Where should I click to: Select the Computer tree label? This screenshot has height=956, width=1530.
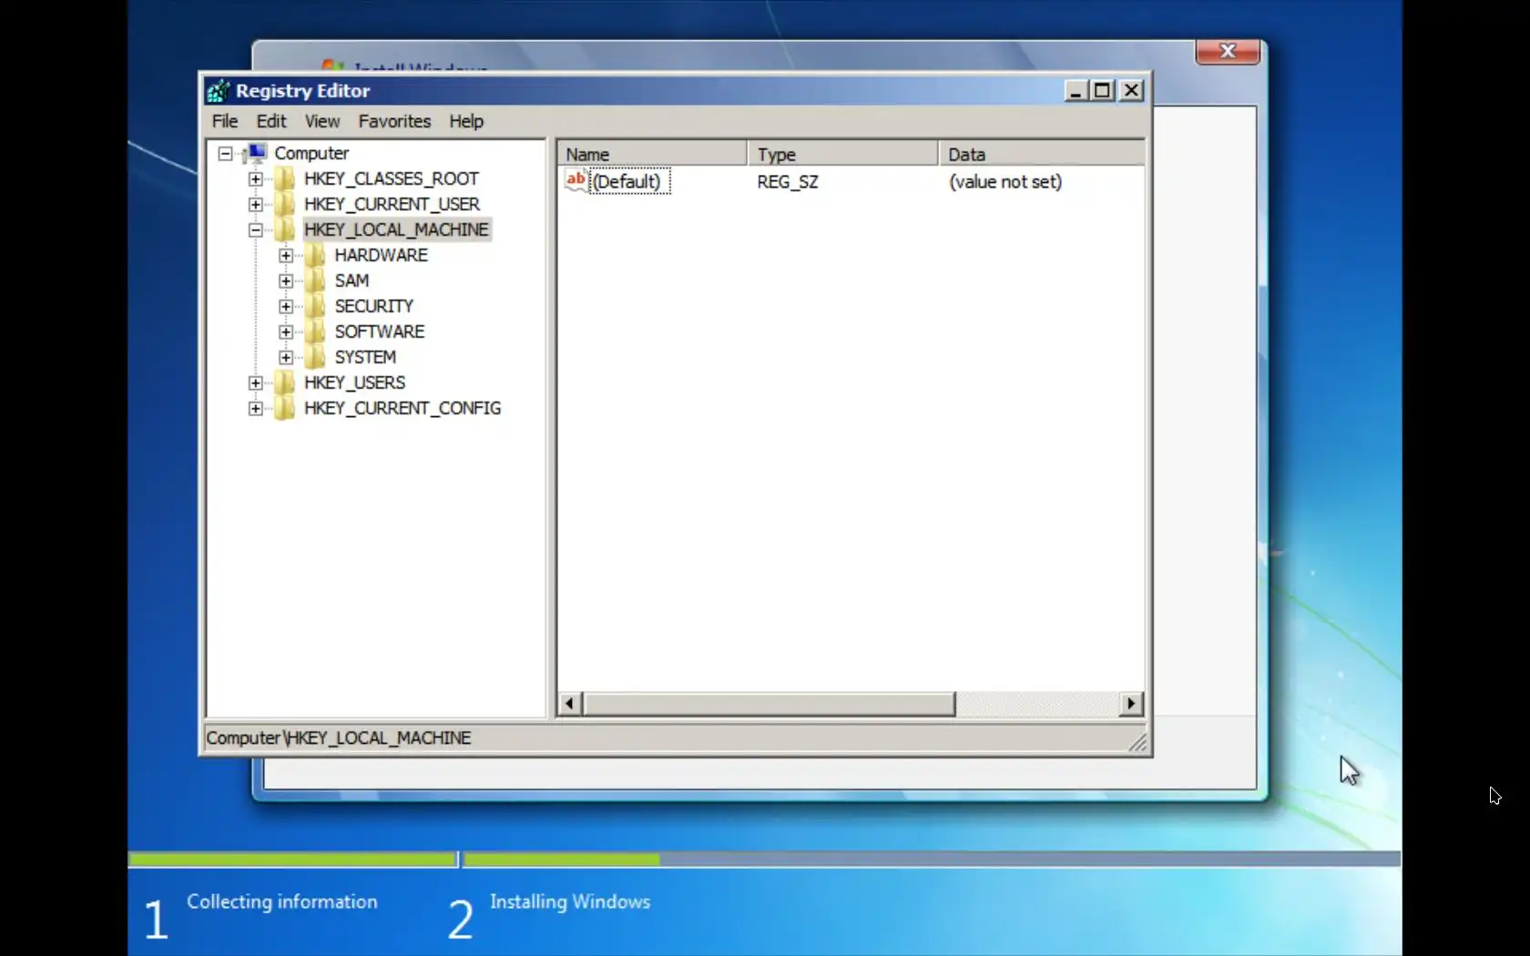311,153
